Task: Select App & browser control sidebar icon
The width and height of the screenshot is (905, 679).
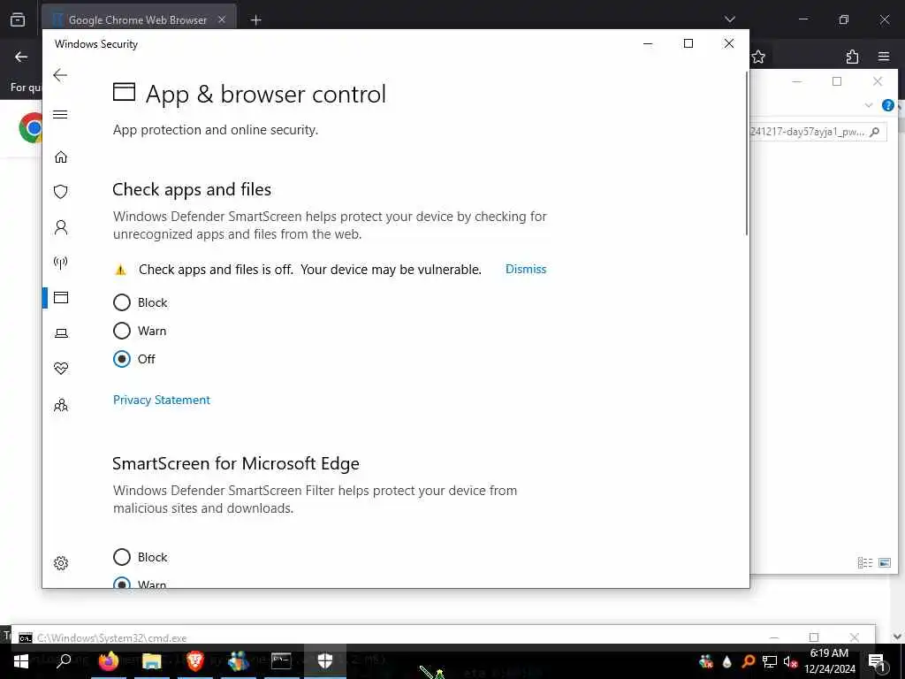Action: 61,298
